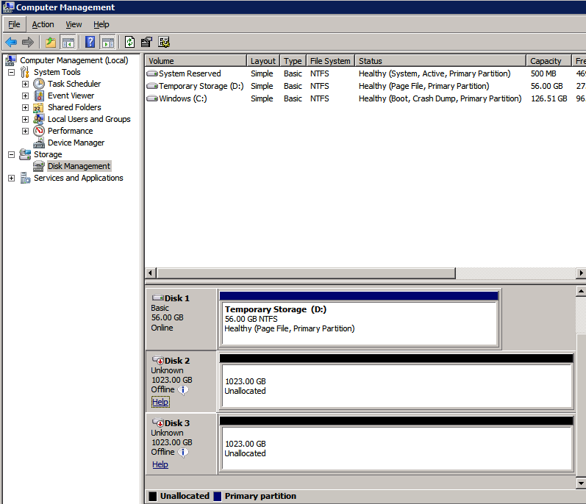Click the Up one level folder icon
This screenshot has width=586, height=504.
[51, 42]
